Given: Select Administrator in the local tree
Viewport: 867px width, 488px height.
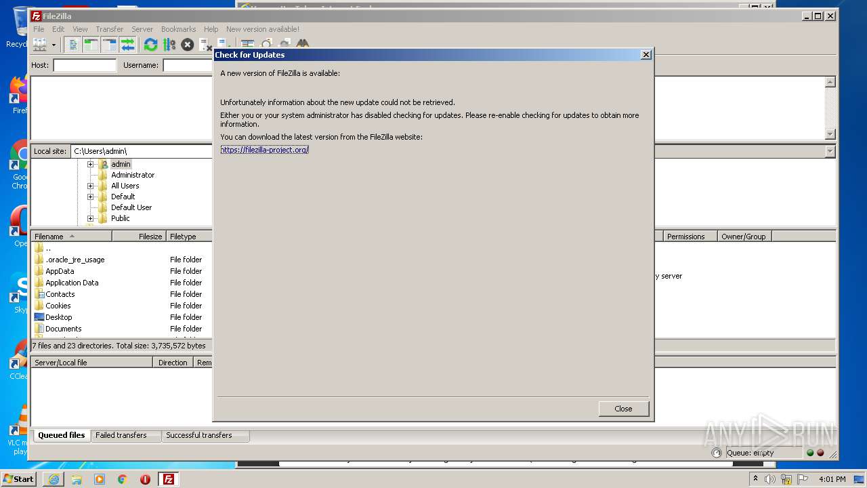Looking at the screenshot, I should pyautogui.click(x=133, y=175).
